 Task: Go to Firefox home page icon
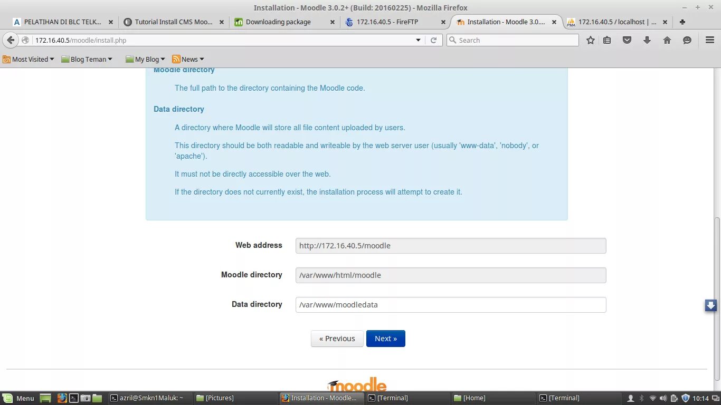point(667,40)
